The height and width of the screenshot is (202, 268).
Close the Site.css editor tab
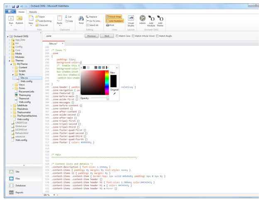pos(63,44)
